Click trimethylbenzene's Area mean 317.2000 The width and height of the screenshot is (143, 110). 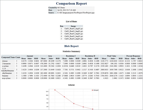click(44, 70)
